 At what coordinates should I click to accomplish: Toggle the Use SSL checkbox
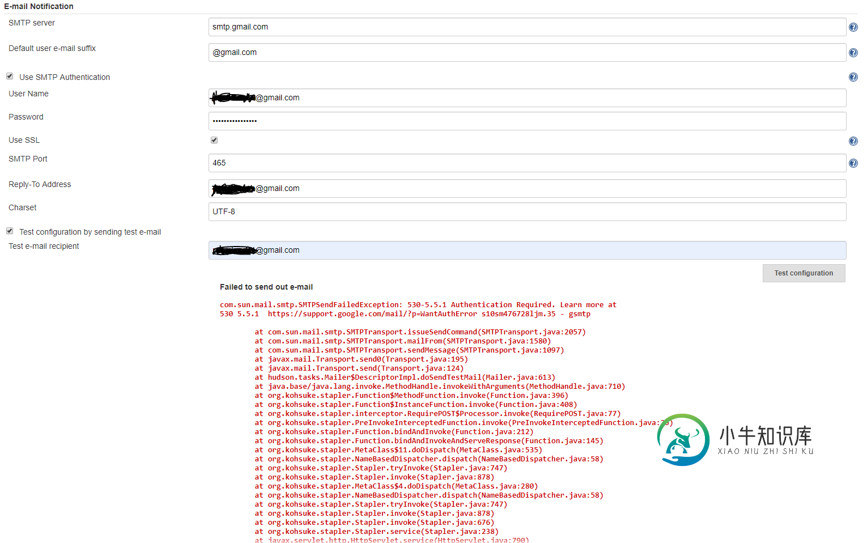click(x=214, y=140)
